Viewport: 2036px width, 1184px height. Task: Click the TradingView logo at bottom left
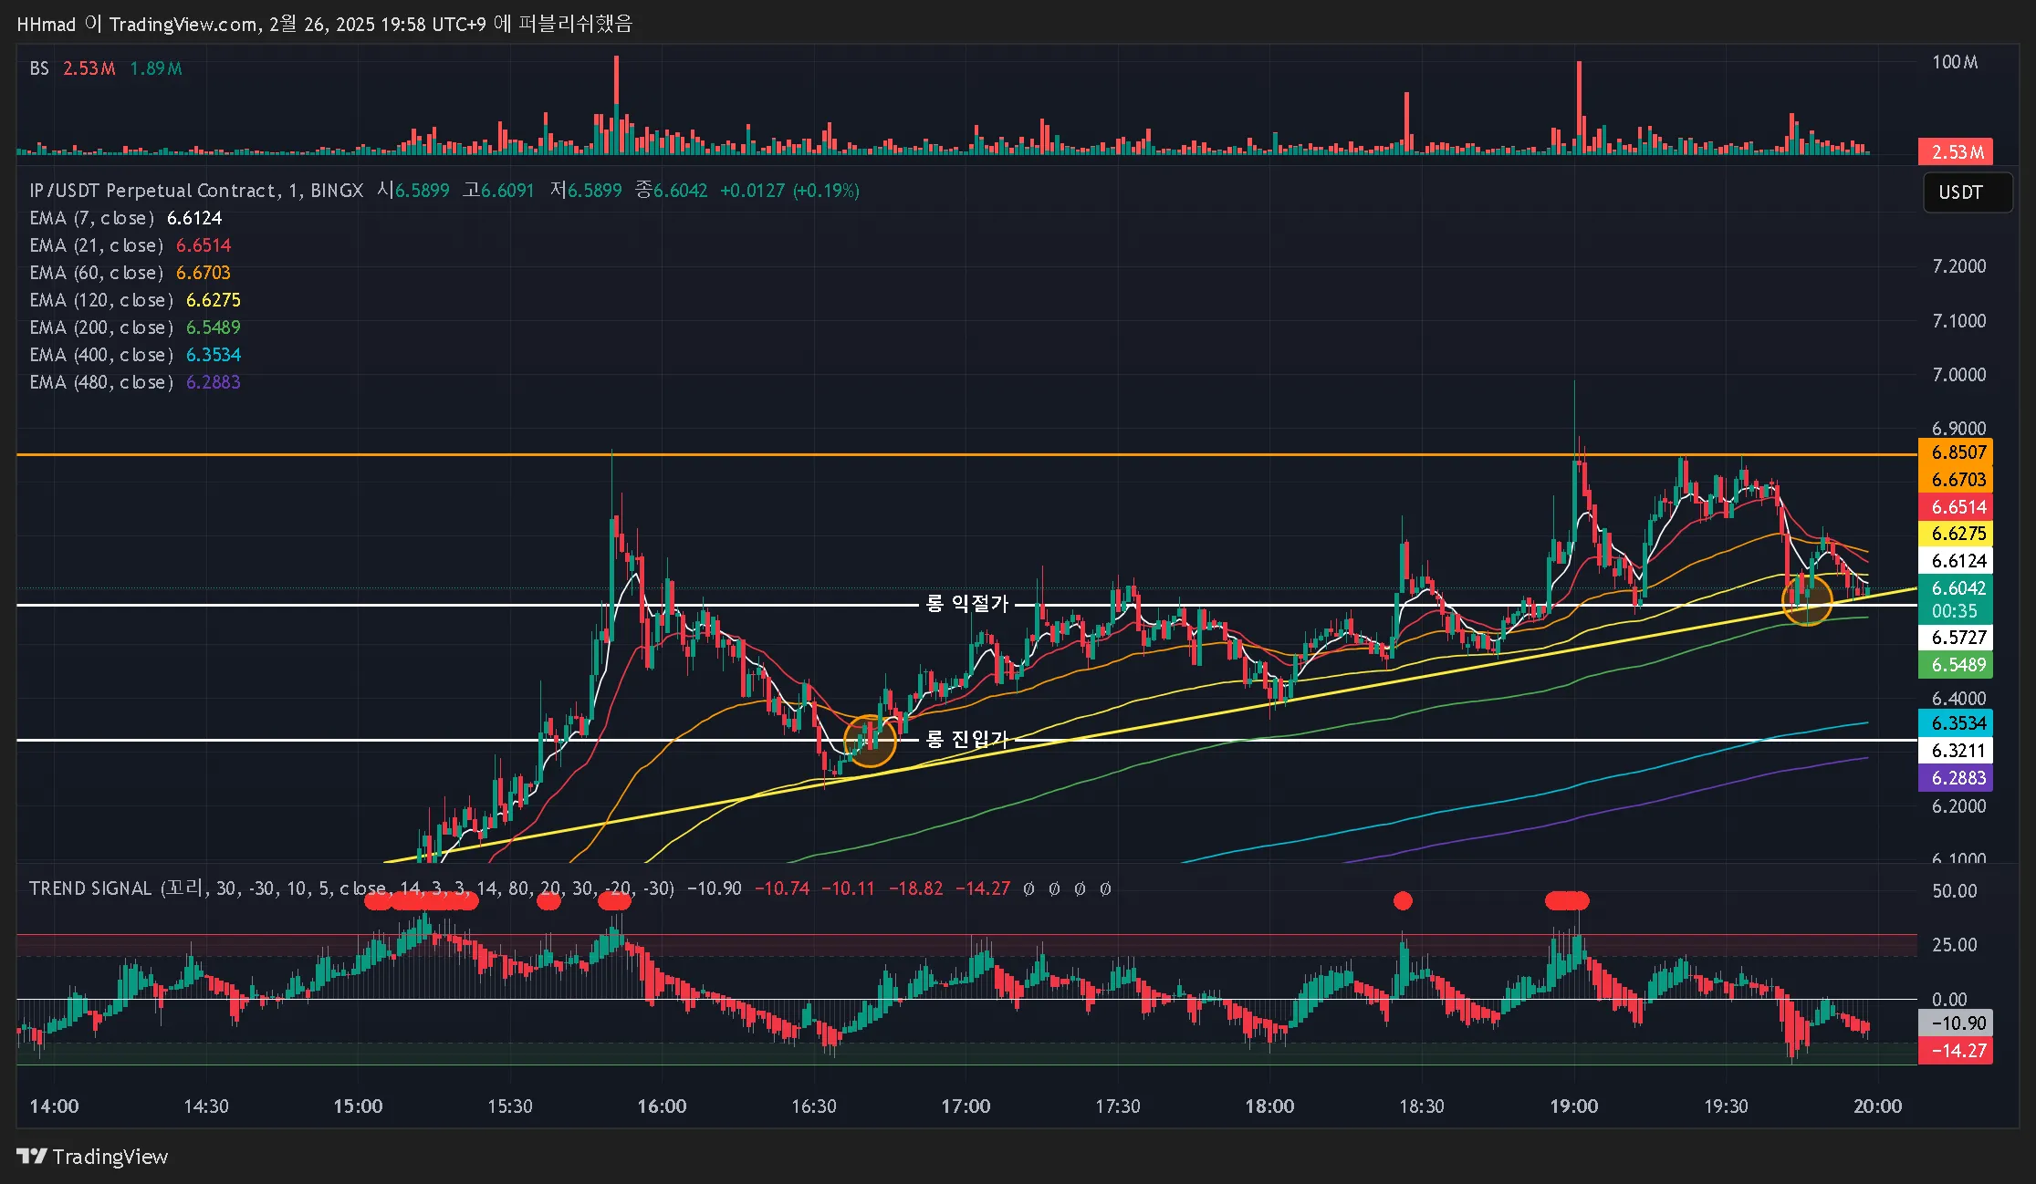pos(92,1157)
